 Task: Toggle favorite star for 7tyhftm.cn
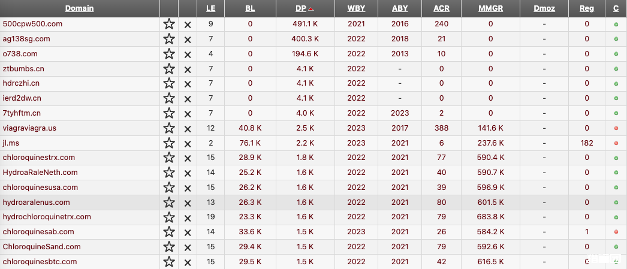click(169, 113)
